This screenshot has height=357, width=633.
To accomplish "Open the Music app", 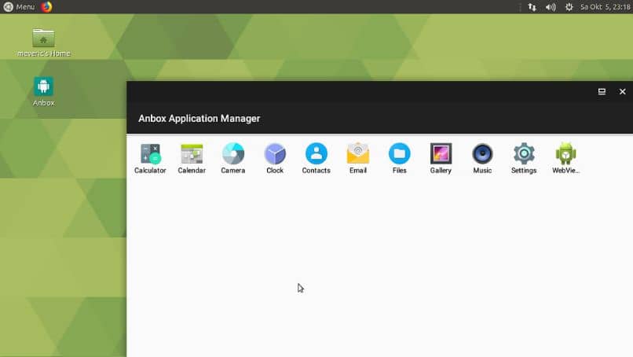I will [x=482, y=159].
